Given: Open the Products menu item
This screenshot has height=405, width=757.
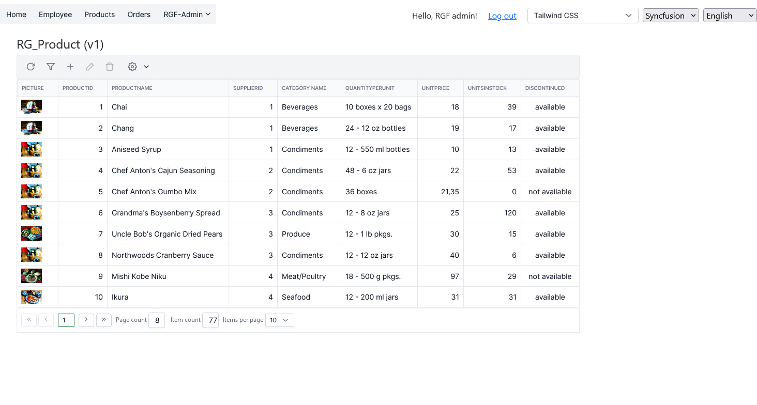Looking at the screenshot, I should click(x=100, y=14).
